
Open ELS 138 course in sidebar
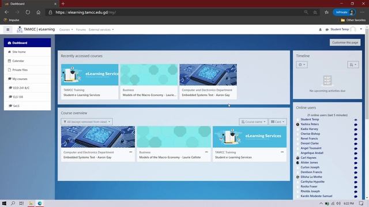(x=27, y=97)
